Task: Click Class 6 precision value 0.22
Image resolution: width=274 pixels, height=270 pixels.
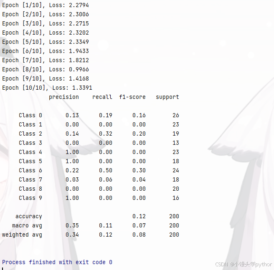Action: pos(72,170)
